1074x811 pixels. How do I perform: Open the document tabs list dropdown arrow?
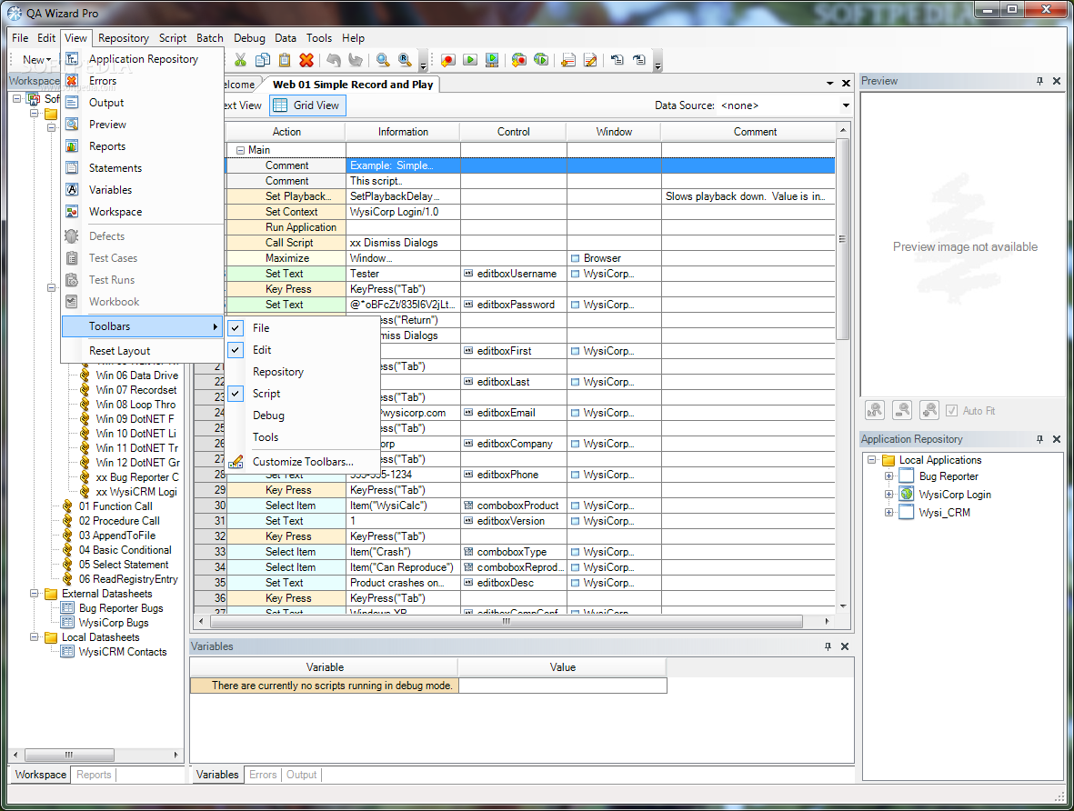coord(829,84)
